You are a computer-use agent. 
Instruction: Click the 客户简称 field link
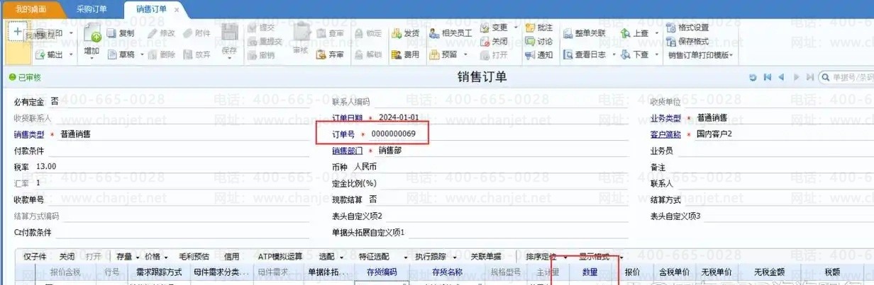pyautogui.click(x=665, y=134)
